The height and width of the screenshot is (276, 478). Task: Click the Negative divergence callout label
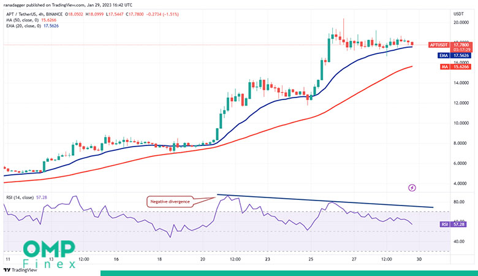(170, 202)
